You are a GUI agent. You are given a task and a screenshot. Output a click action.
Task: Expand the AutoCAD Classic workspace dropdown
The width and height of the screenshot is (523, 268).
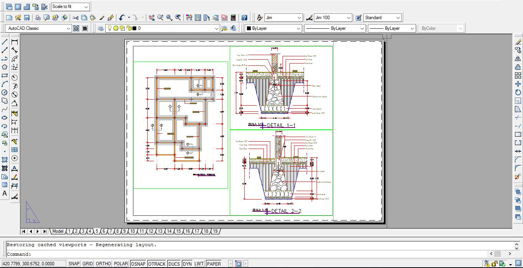(69, 28)
